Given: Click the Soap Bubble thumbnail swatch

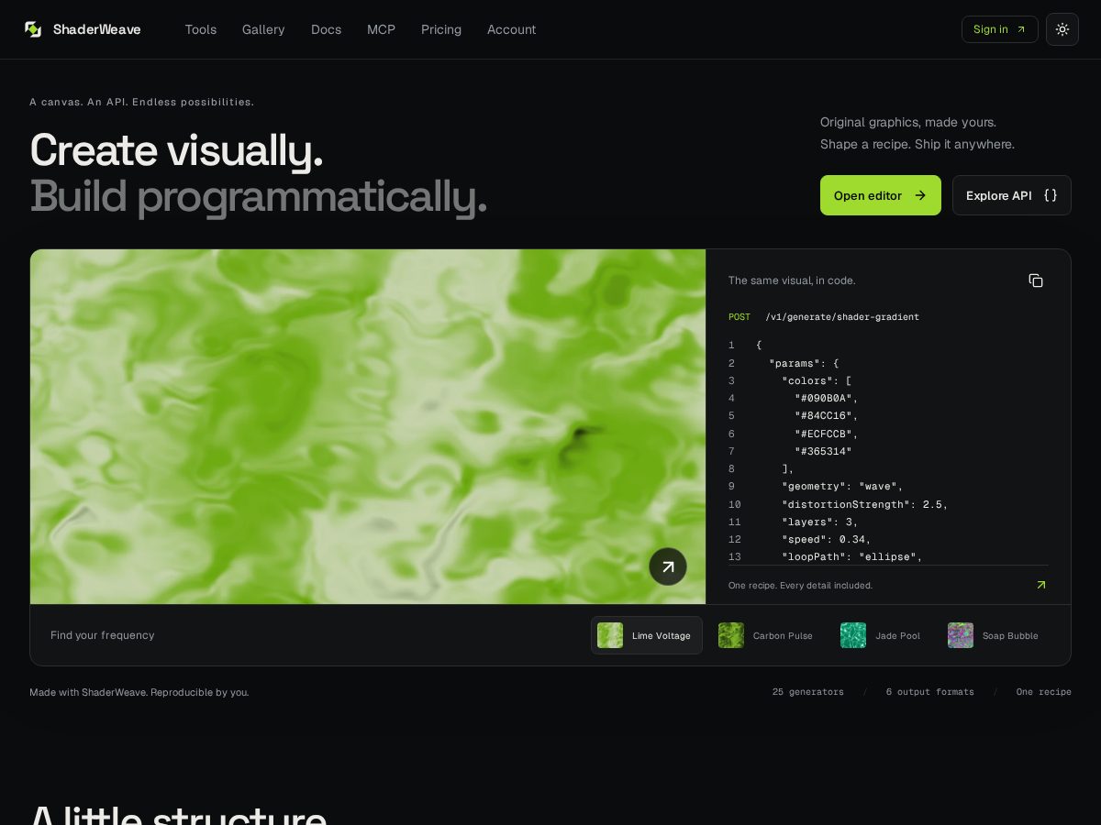Looking at the screenshot, I should click(961, 635).
